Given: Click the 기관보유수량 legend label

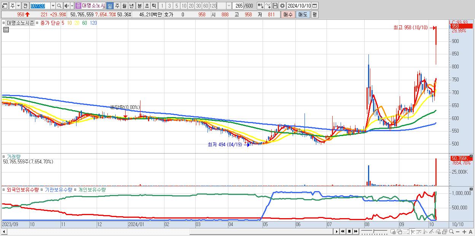Looking at the screenshot, I should coord(58,189).
